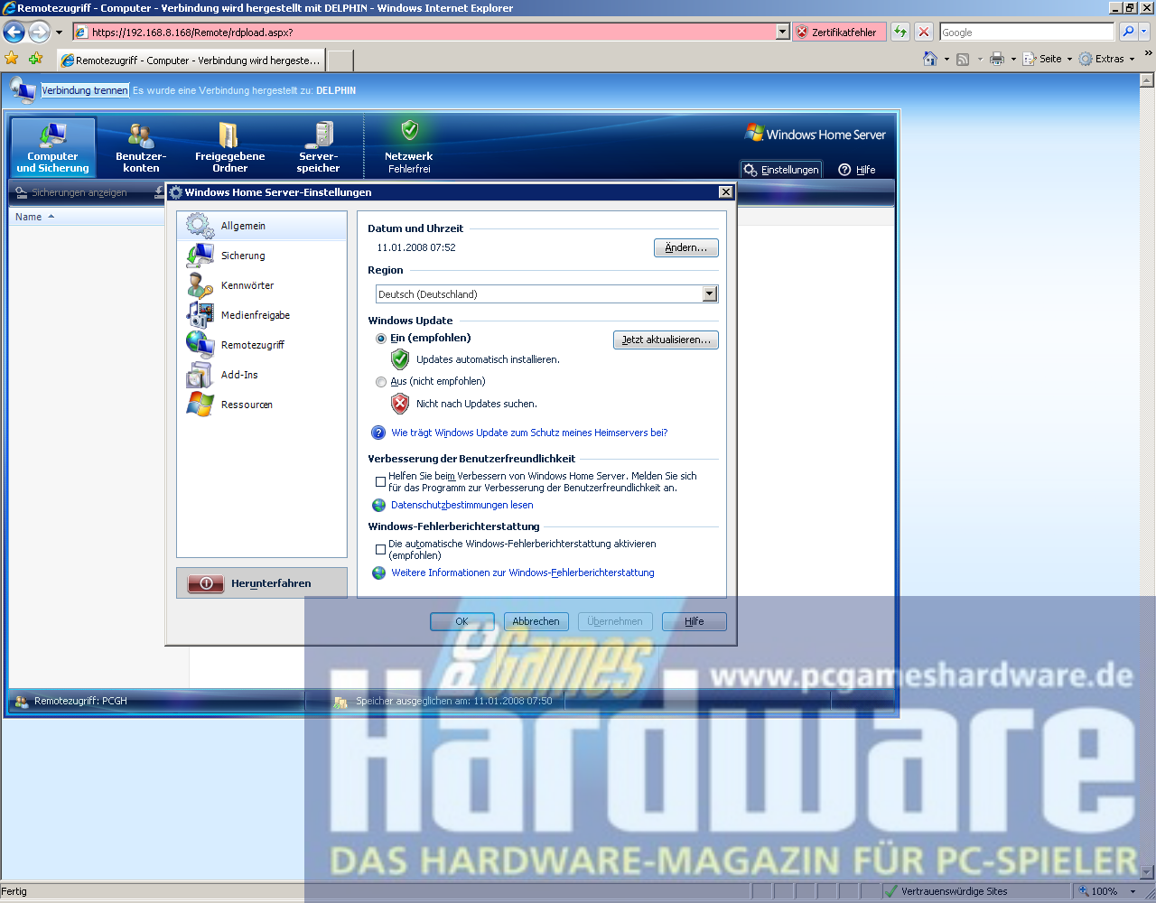Click Sicherungen anzeigen toolbar button
Image resolution: width=1156 pixels, height=903 pixels.
coord(71,192)
